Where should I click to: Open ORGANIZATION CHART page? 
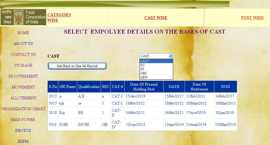23,109
